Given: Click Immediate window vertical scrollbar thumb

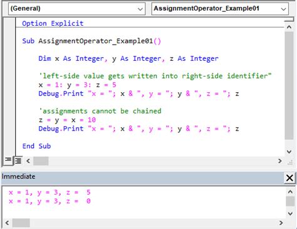Looking at the screenshot, I should (290, 201).
